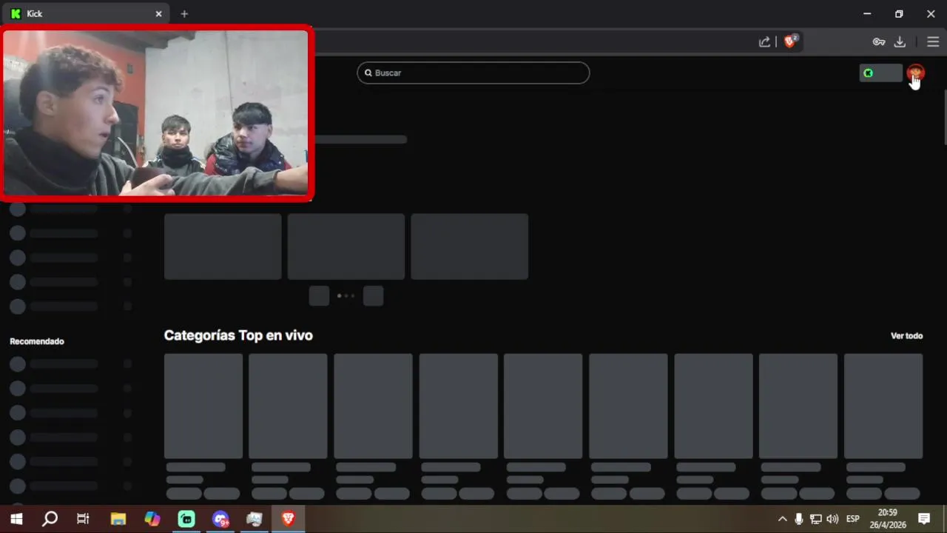Open the clock showing 20:59
The height and width of the screenshot is (533, 947).
pos(888,519)
